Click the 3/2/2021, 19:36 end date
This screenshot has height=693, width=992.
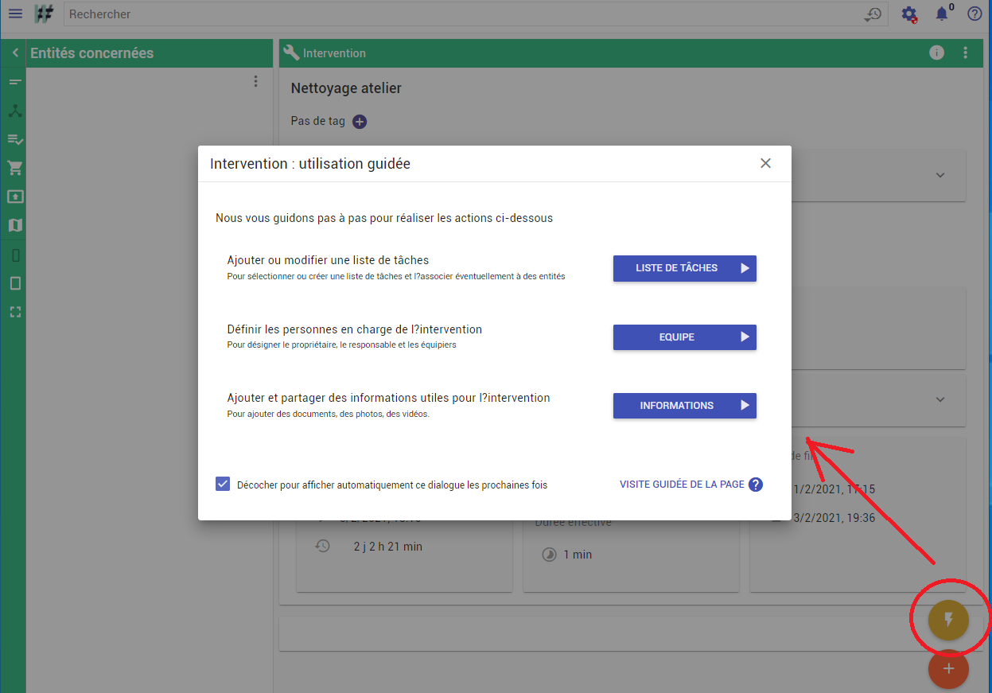tap(834, 518)
